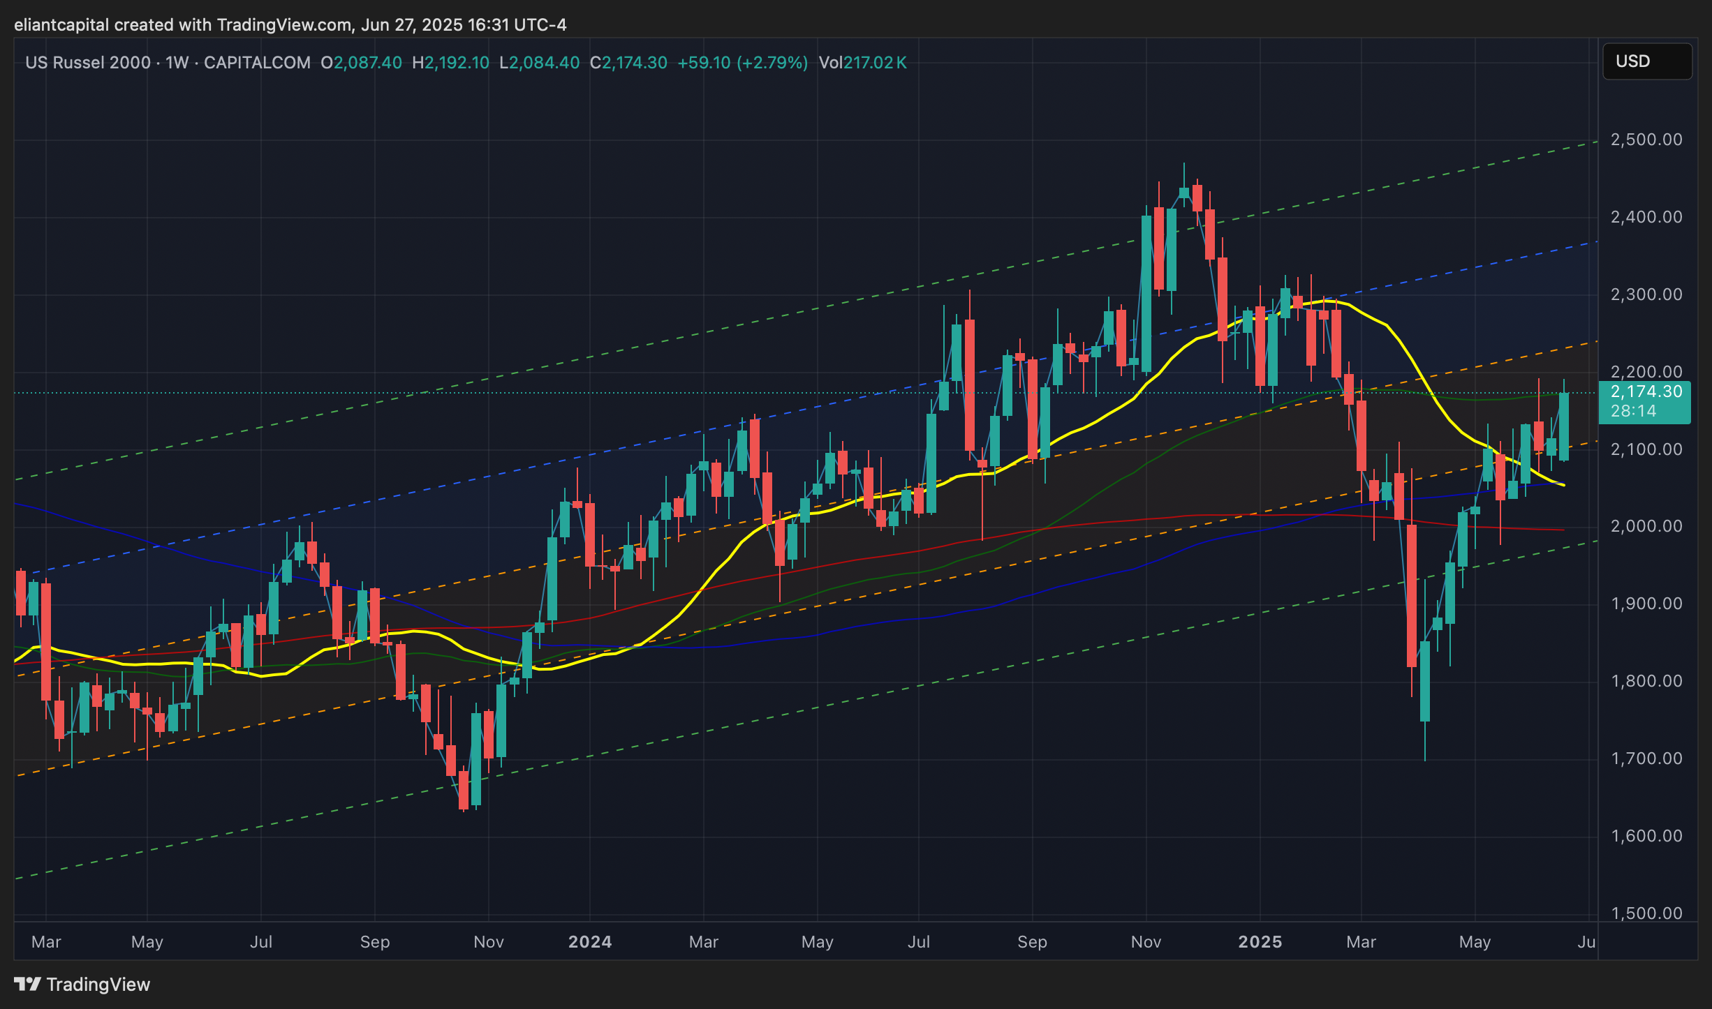
Task: Click the 1W timeframe in the legend
Action: (x=177, y=63)
